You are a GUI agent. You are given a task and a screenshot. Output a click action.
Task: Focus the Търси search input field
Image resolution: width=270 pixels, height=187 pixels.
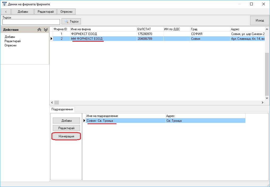31,22
